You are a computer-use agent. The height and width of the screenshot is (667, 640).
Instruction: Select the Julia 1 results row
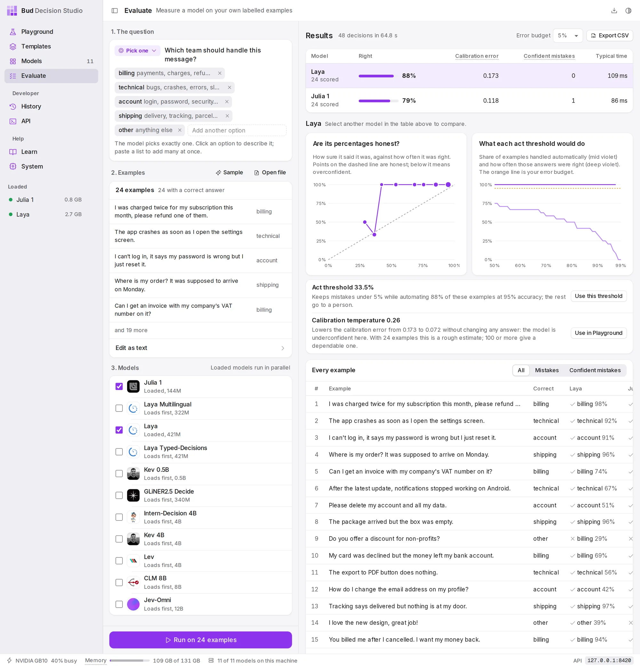[469, 101]
